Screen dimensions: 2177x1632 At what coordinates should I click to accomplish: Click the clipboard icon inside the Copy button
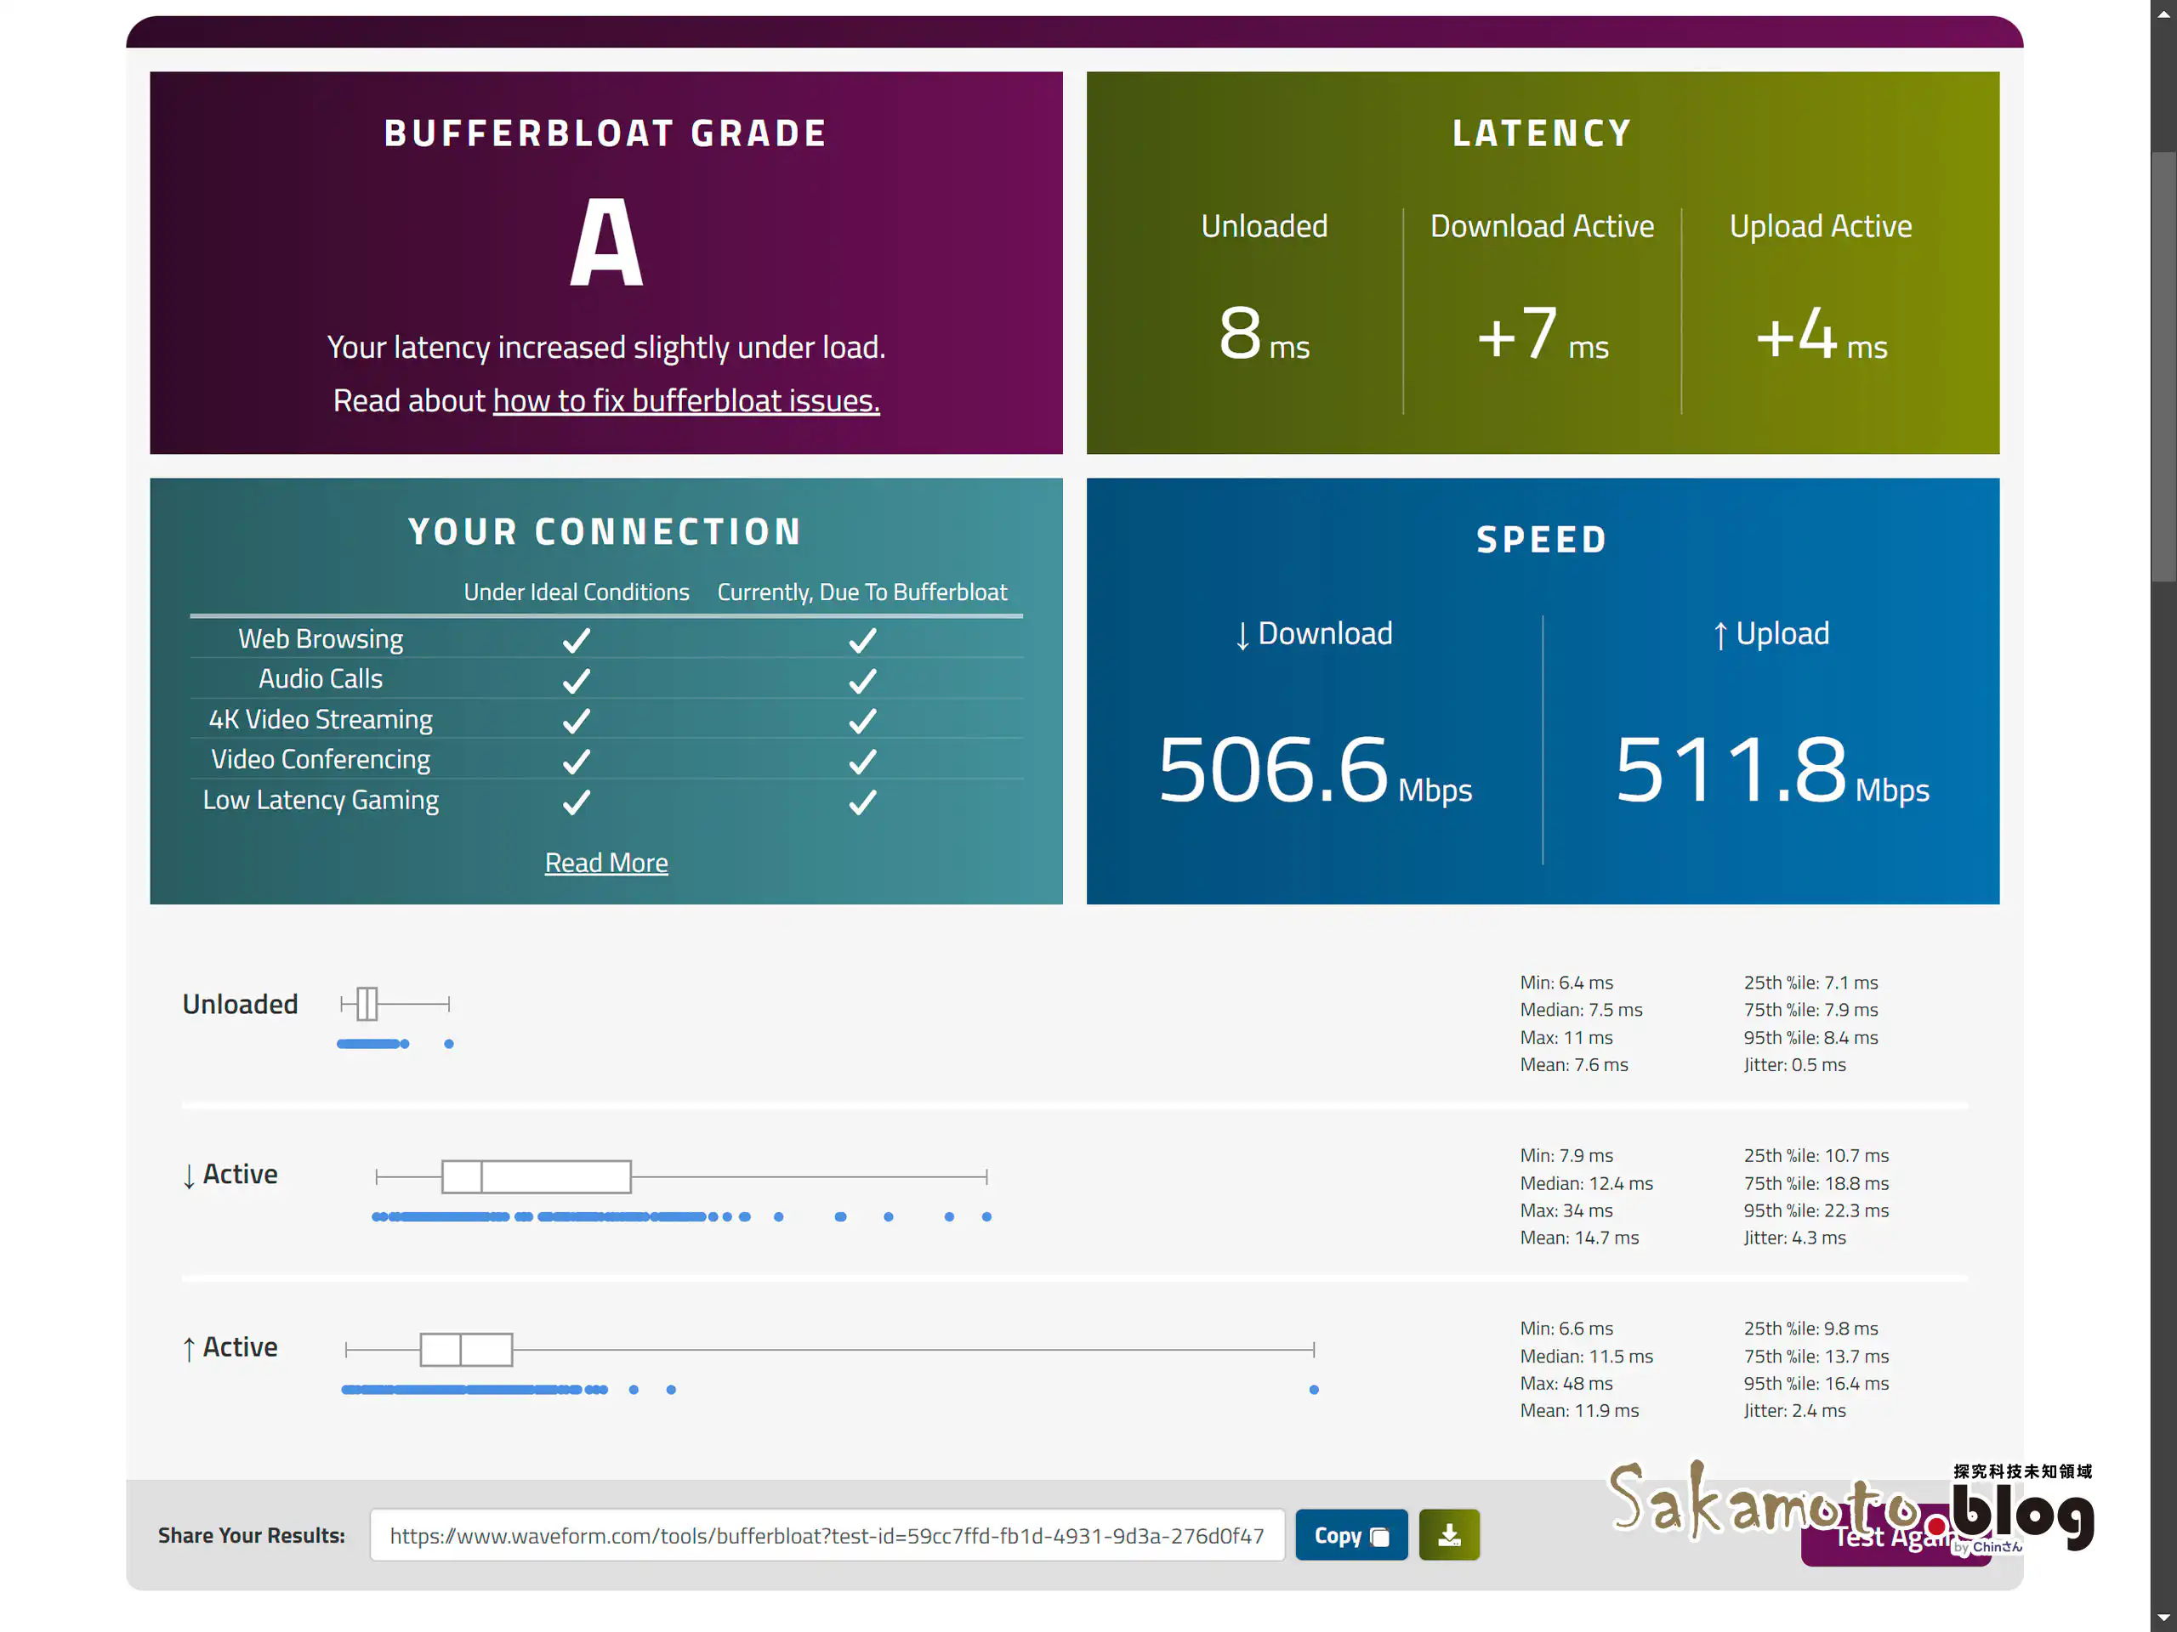coord(1380,1534)
